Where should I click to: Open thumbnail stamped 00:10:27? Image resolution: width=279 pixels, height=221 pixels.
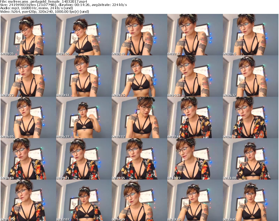pyautogui.click(x=195, y=159)
